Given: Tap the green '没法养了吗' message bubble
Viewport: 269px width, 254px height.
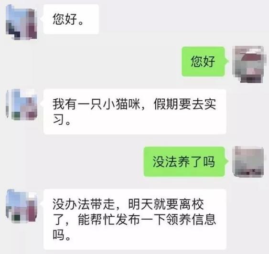Looking at the screenshot, I should 184,162.
